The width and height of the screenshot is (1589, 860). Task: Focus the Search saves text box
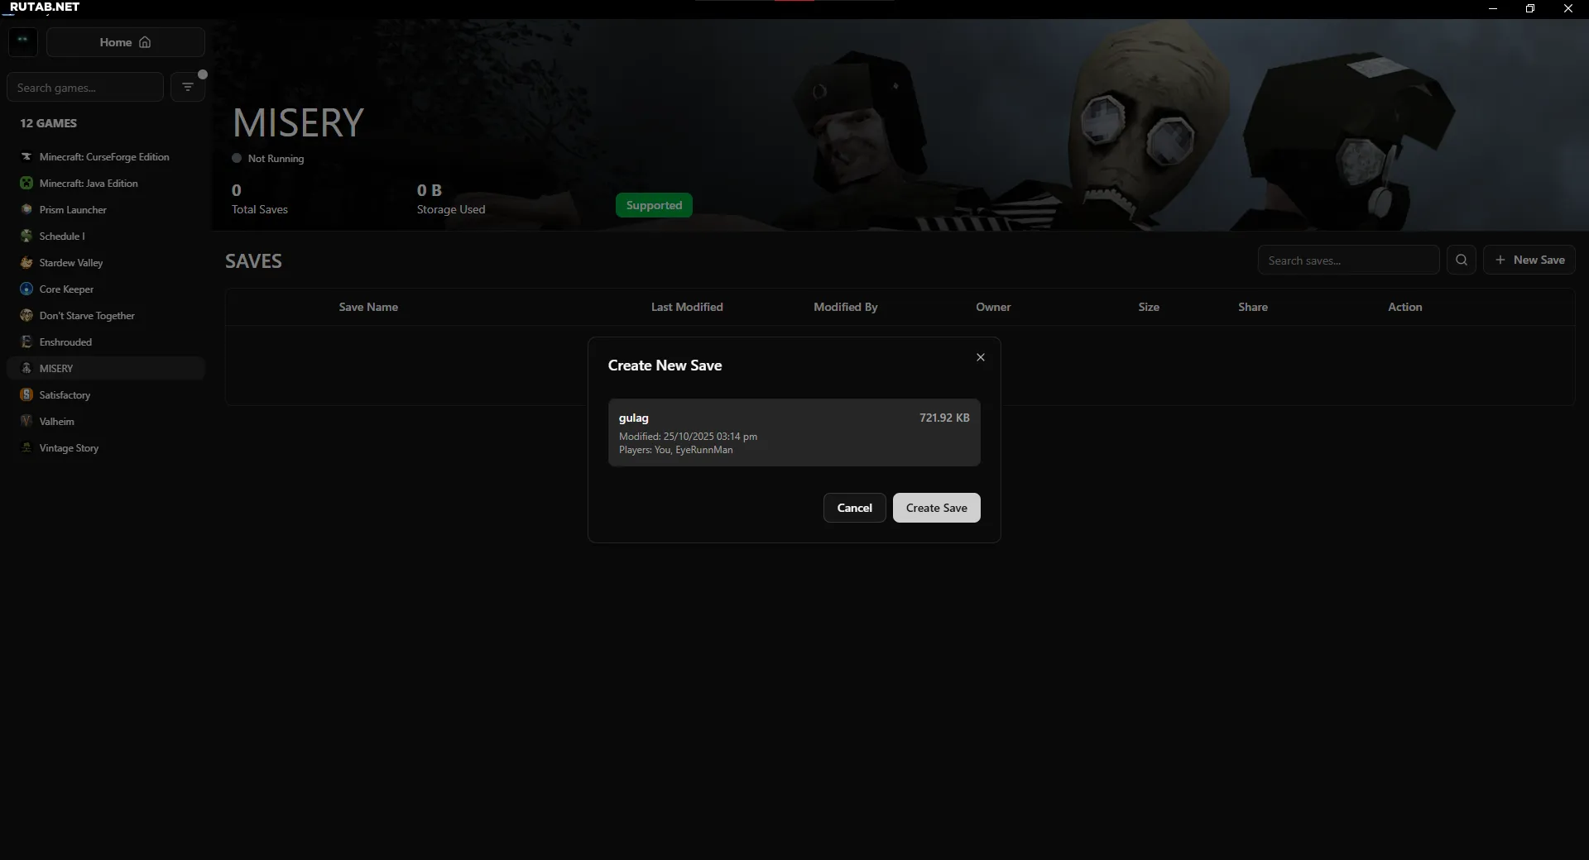1347,260
